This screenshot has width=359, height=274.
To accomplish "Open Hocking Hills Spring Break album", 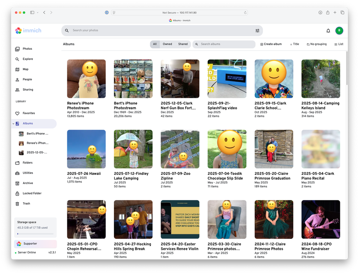I will click(133, 219).
